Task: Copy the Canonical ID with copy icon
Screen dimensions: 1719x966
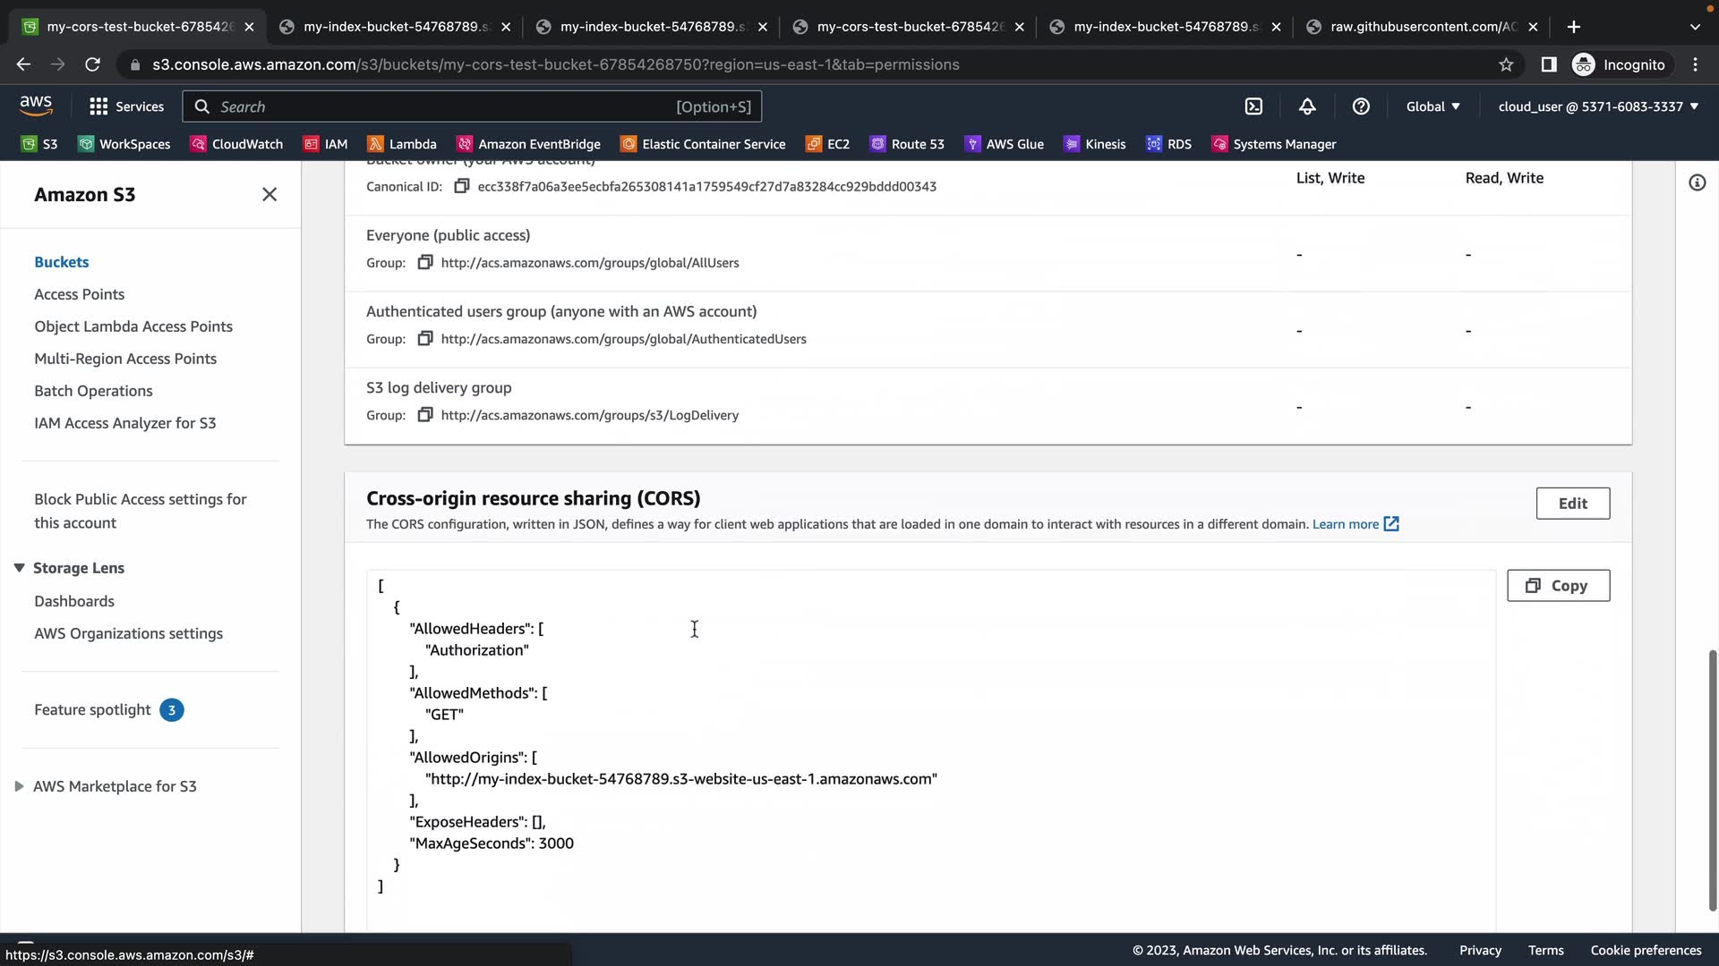Action: 461,186
